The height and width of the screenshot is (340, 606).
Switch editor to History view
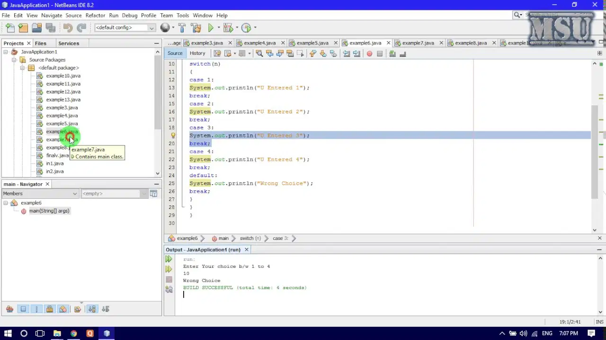(197, 53)
